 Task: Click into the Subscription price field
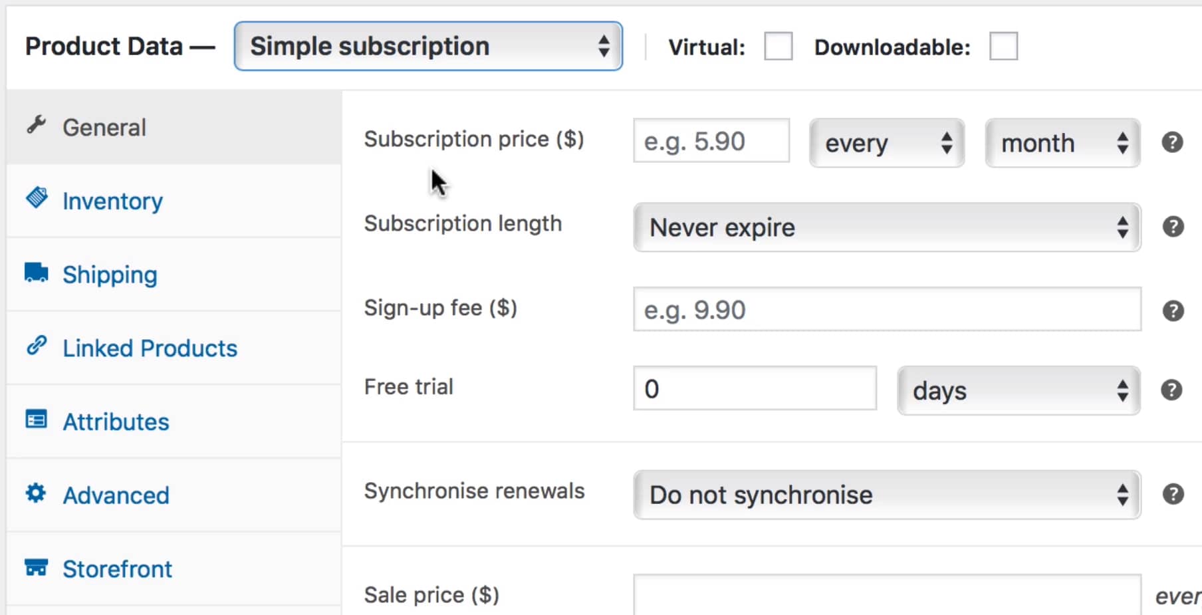coord(711,141)
